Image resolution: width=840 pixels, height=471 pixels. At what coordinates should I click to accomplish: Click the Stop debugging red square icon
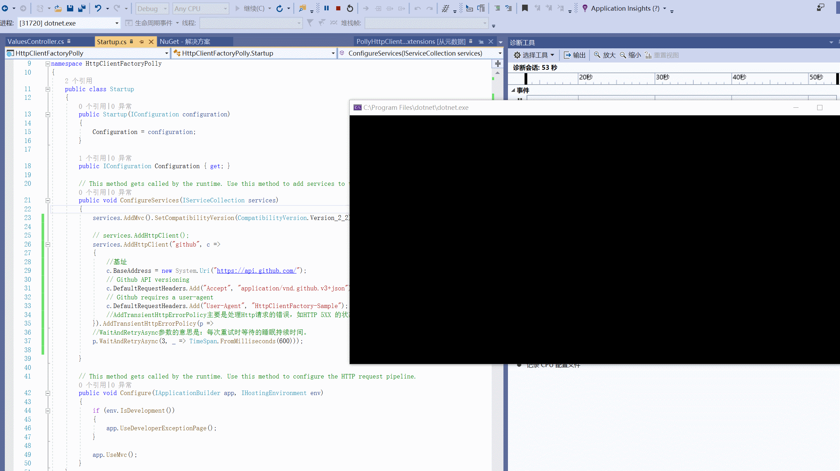[x=338, y=8]
